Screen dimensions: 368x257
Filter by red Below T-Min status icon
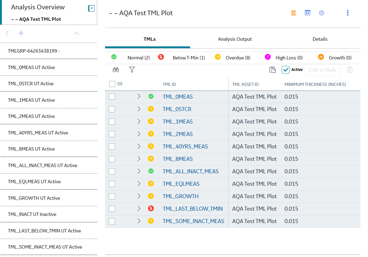coord(161,57)
